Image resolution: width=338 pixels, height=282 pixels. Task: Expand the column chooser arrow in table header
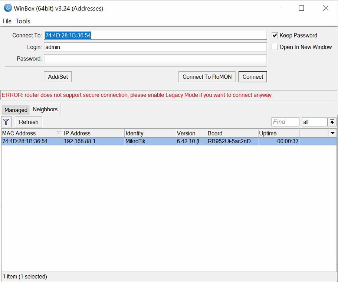tap(332, 133)
